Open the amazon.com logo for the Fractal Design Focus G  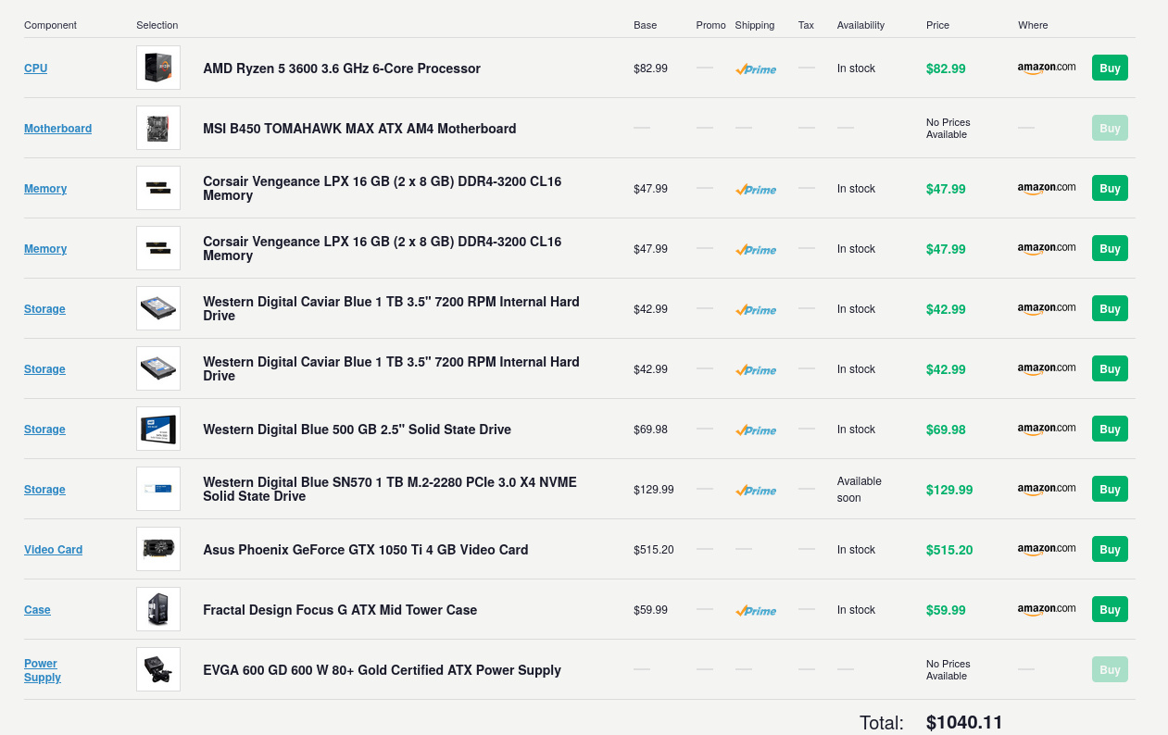click(1047, 609)
